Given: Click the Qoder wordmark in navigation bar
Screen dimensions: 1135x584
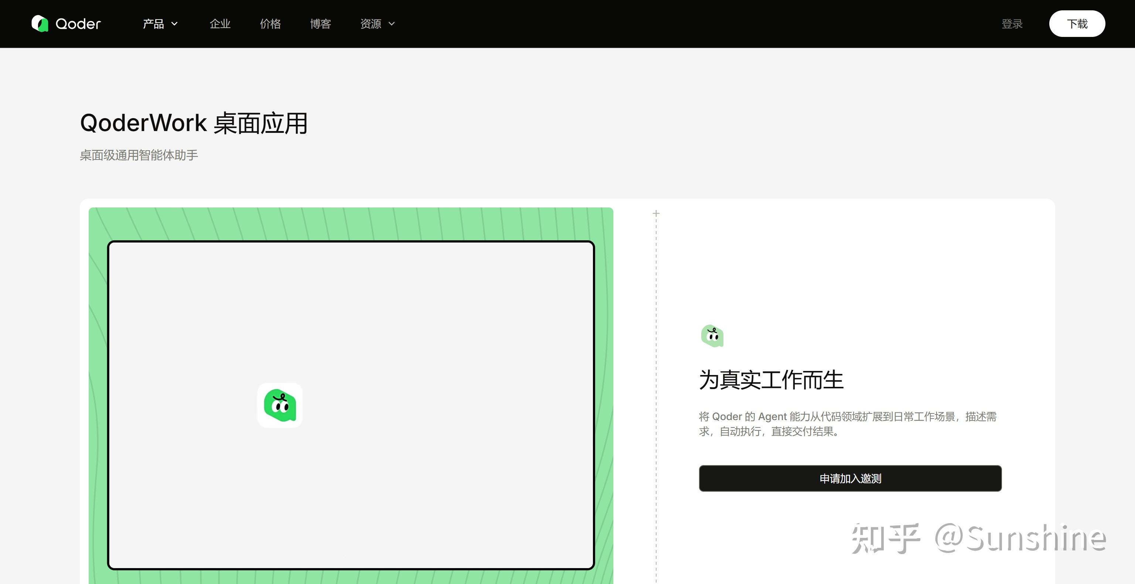Looking at the screenshot, I should click(78, 24).
